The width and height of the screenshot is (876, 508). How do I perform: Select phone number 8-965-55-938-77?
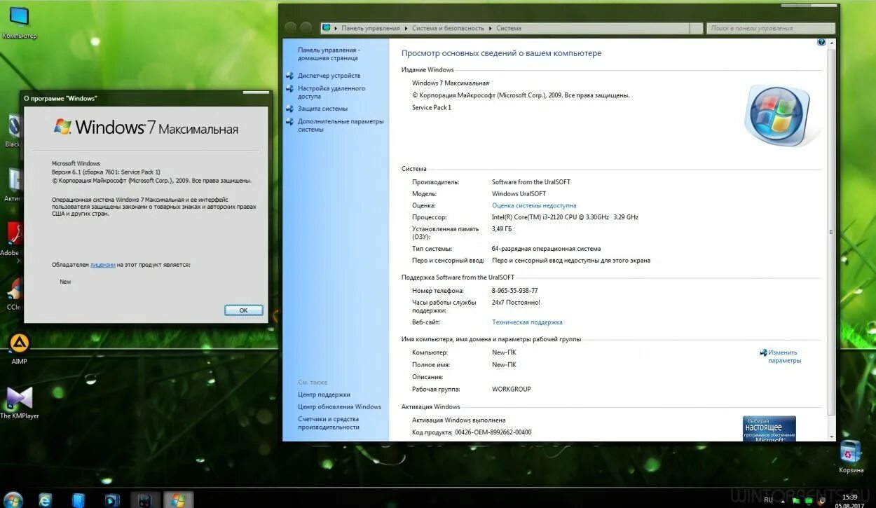click(515, 291)
